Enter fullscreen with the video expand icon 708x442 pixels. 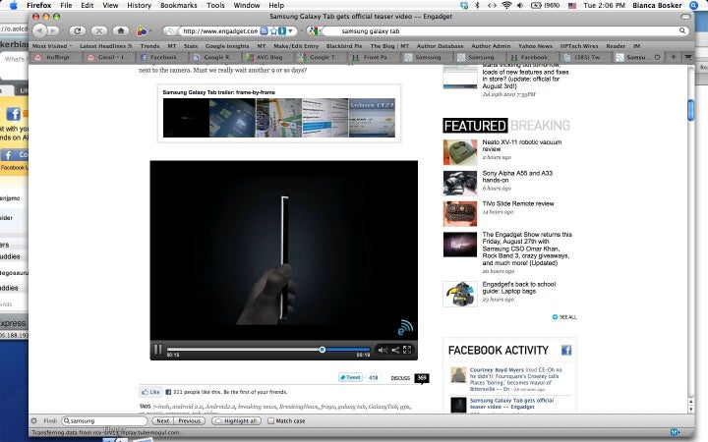(x=407, y=350)
